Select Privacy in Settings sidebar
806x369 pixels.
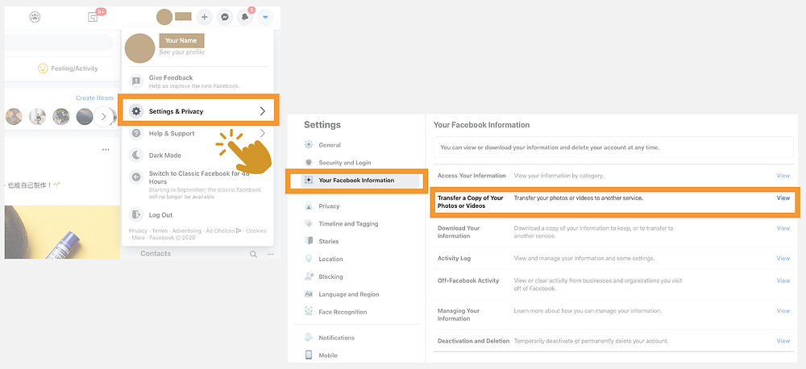(x=329, y=206)
